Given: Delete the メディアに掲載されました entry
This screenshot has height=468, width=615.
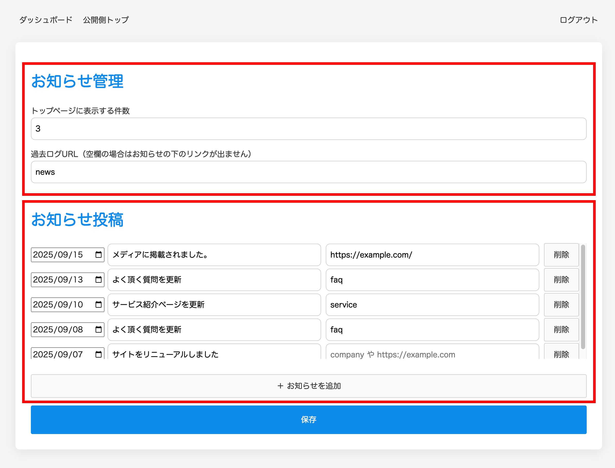Looking at the screenshot, I should coord(561,255).
